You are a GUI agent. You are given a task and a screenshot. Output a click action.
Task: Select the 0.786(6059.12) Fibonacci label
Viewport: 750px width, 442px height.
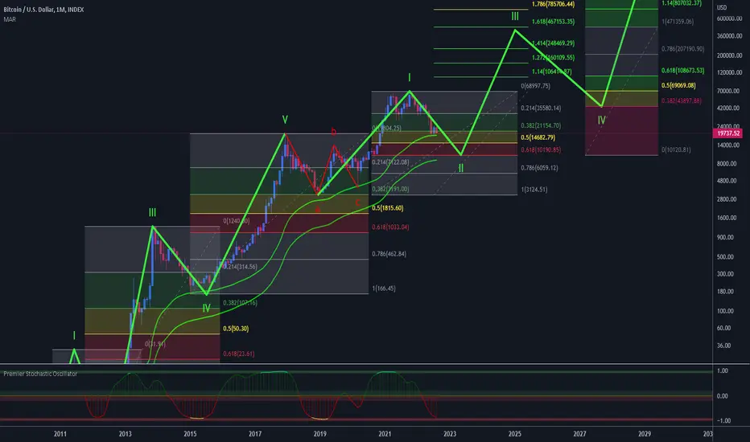coord(539,168)
